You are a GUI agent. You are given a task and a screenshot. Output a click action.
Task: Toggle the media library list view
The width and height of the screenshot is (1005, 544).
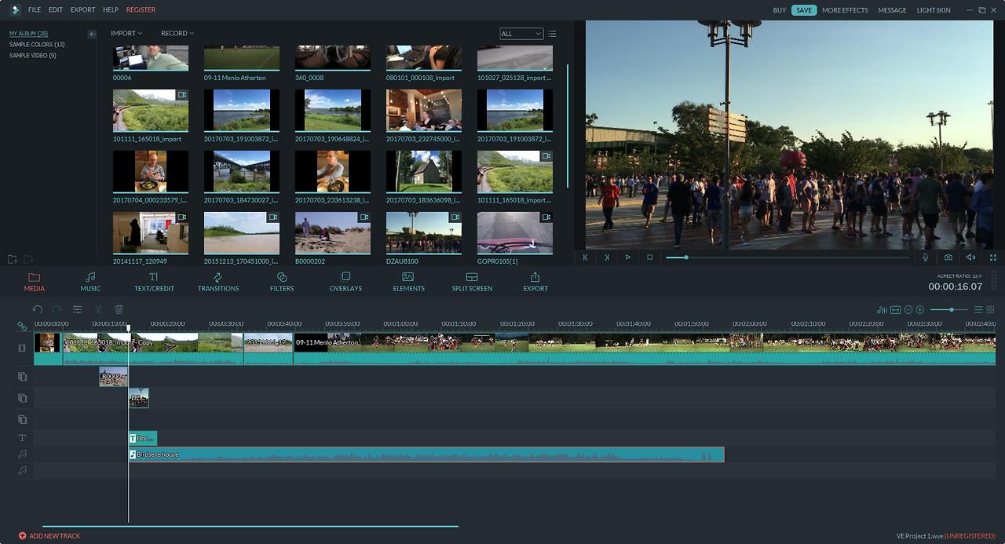pos(552,34)
